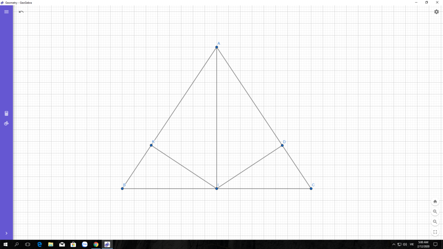Open the Windows notification center

pyautogui.click(x=436, y=245)
